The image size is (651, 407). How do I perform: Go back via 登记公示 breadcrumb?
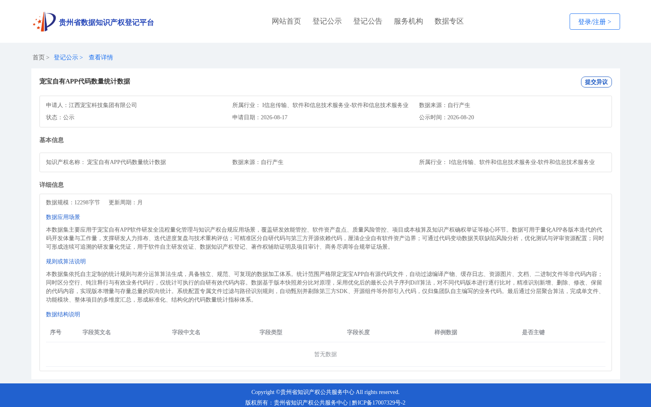click(66, 57)
